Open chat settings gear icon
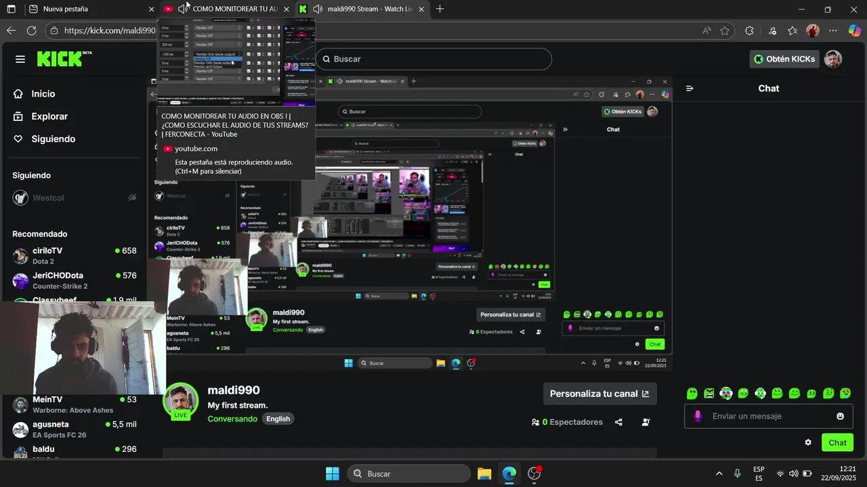 click(808, 442)
